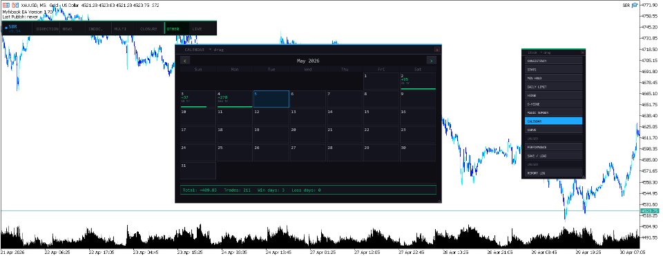The height and width of the screenshot is (256, 663).
Task: Select May 30 on the calendar
Action: click(x=418, y=153)
